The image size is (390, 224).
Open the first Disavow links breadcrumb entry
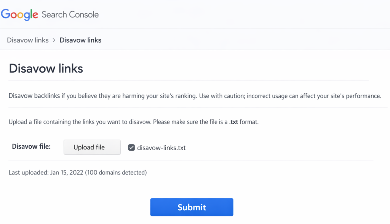(27, 40)
